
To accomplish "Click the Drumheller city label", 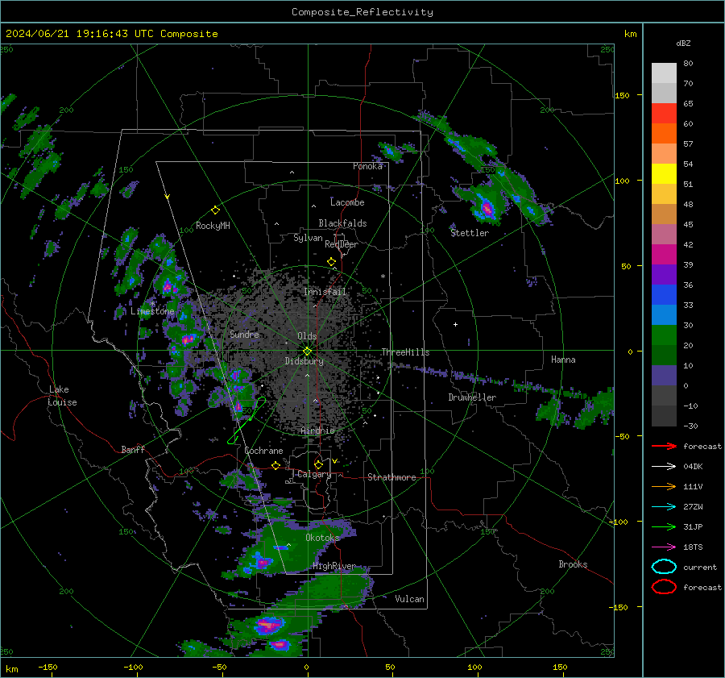I will [x=472, y=397].
